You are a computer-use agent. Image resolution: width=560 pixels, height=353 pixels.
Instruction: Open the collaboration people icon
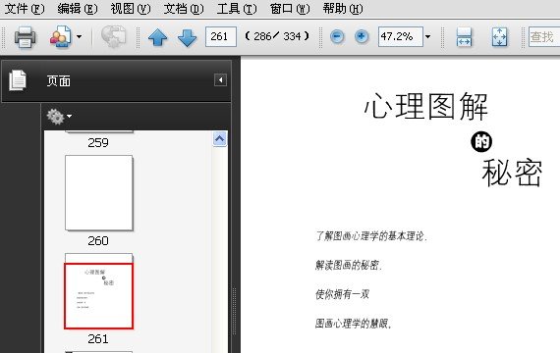(60, 36)
